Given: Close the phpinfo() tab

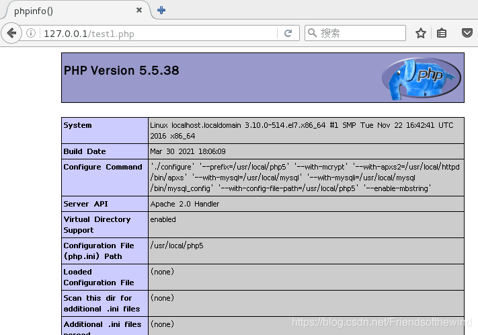Looking at the screenshot, I should click(x=139, y=10).
